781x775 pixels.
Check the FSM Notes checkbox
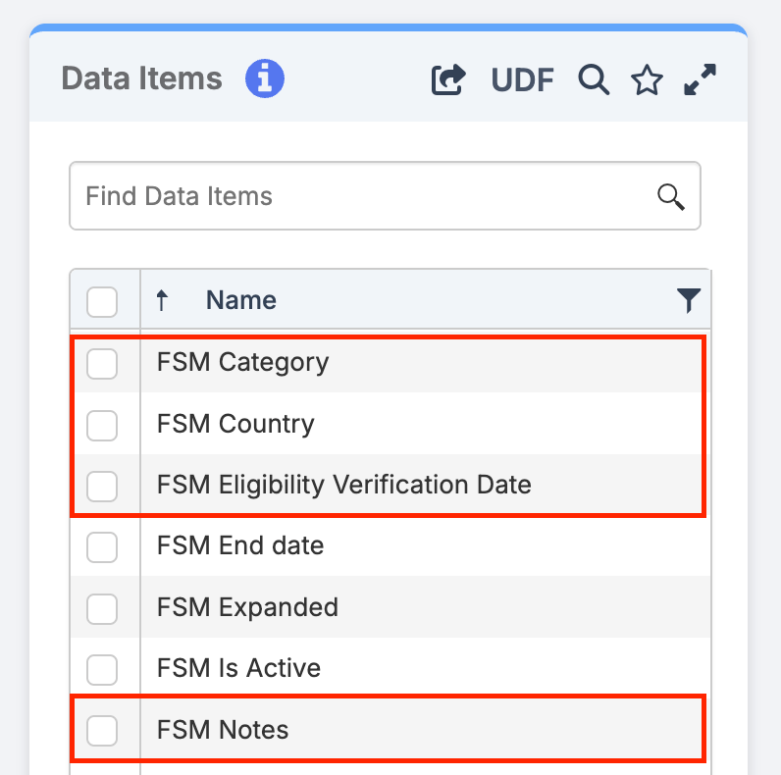pyautogui.click(x=102, y=731)
